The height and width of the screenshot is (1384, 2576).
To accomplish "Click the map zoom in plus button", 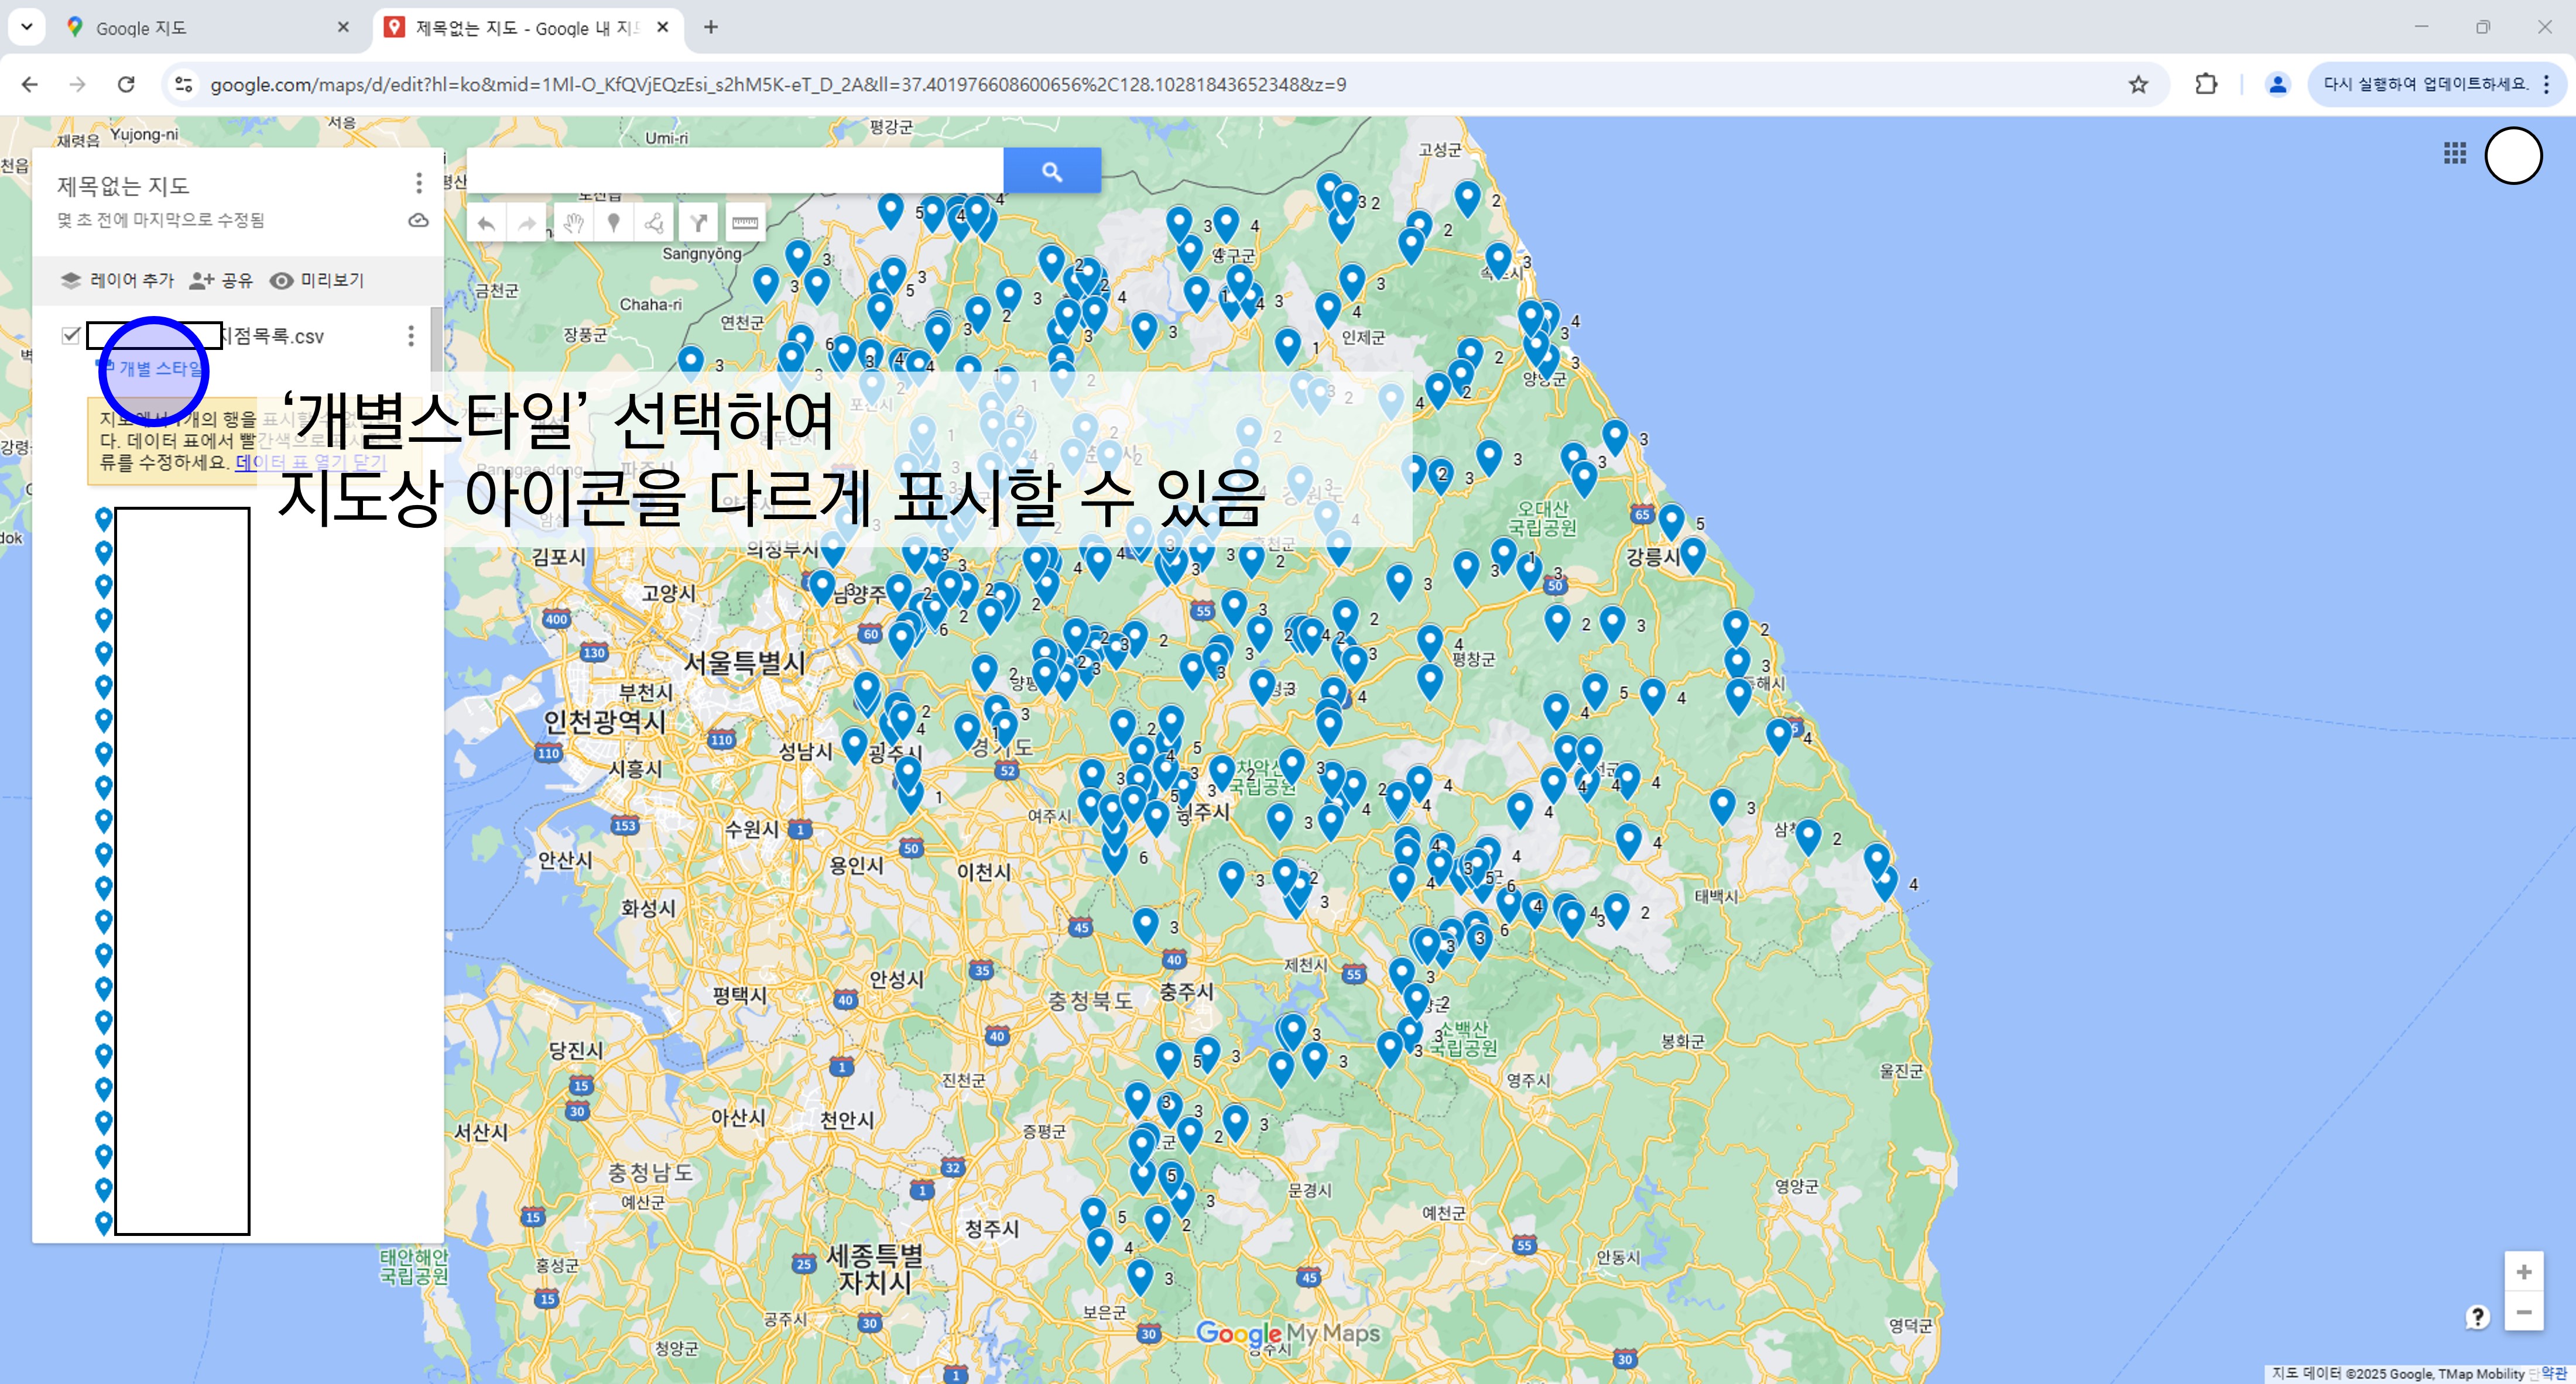I will 2523,1272.
